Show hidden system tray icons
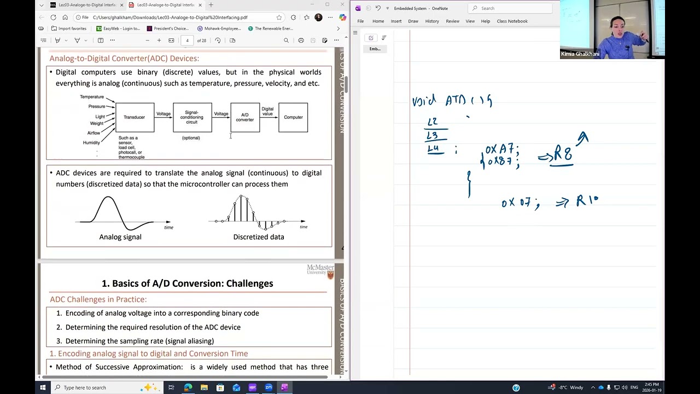 pos(593,387)
